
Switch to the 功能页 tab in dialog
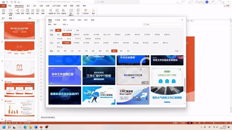72,20
